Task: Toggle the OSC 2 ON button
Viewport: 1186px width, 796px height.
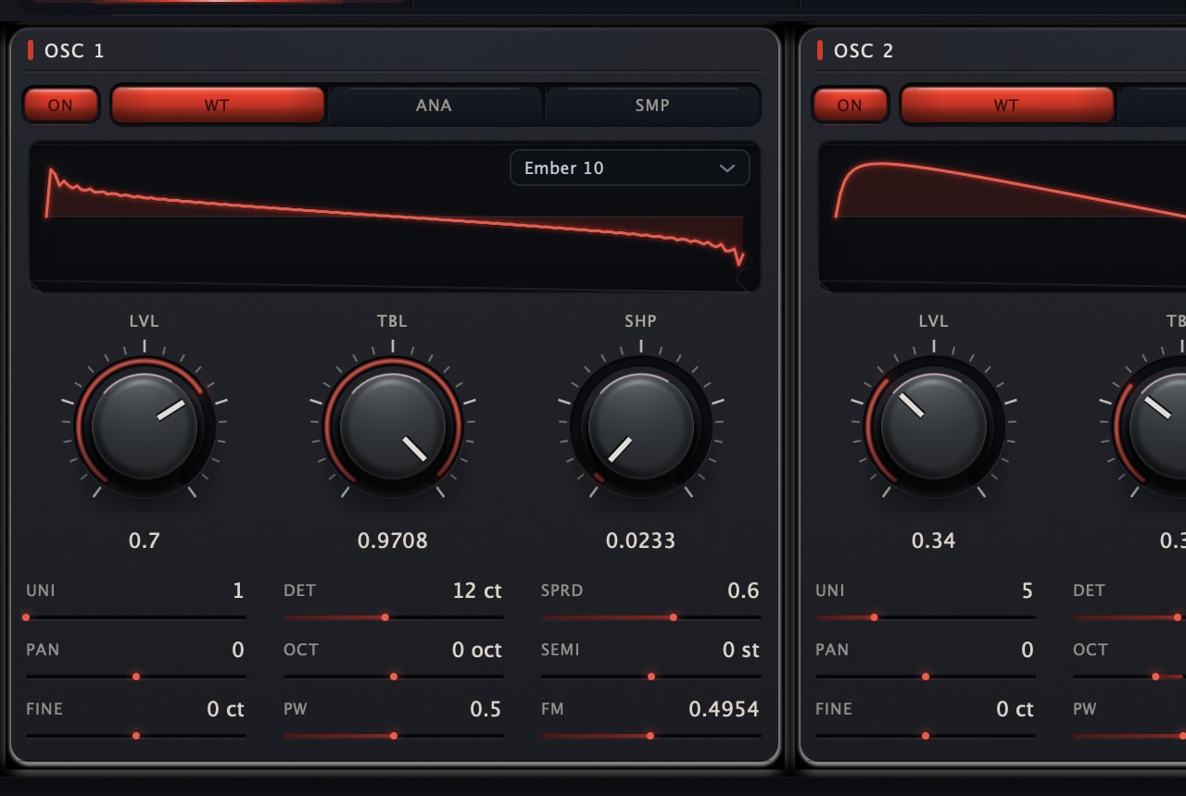Action: point(850,106)
